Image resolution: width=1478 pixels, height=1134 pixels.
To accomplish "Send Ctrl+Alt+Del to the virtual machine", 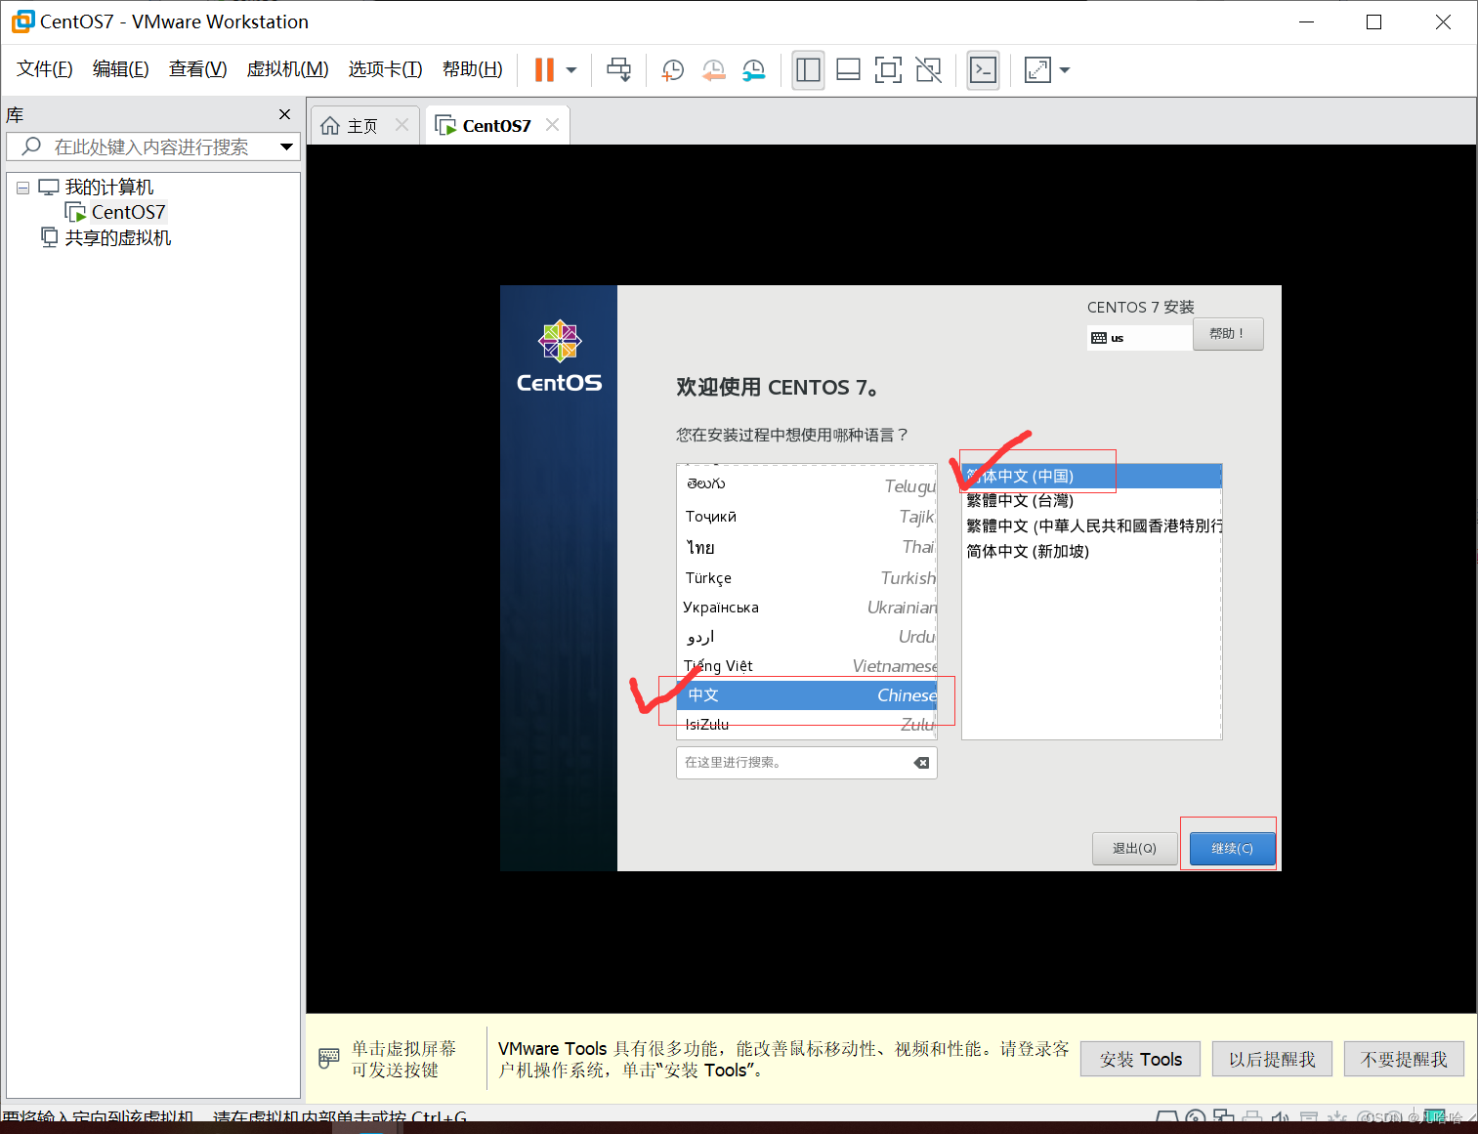I will 619,69.
